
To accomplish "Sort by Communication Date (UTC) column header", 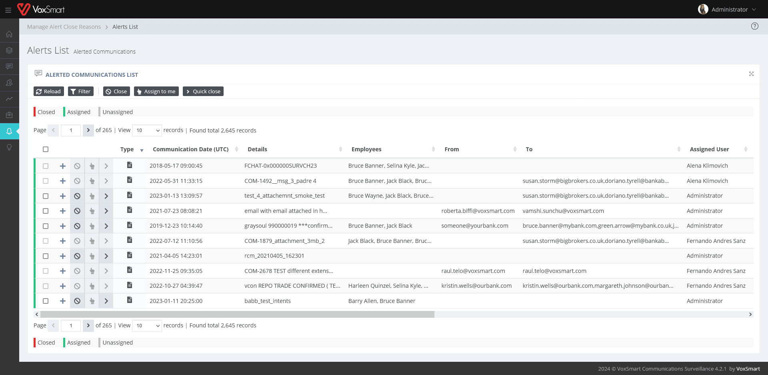I will click(x=190, y=149).
